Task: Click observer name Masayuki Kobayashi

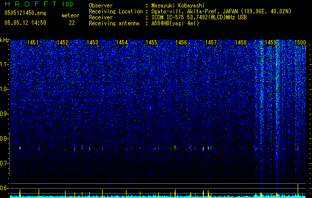Action: (178, 6)
